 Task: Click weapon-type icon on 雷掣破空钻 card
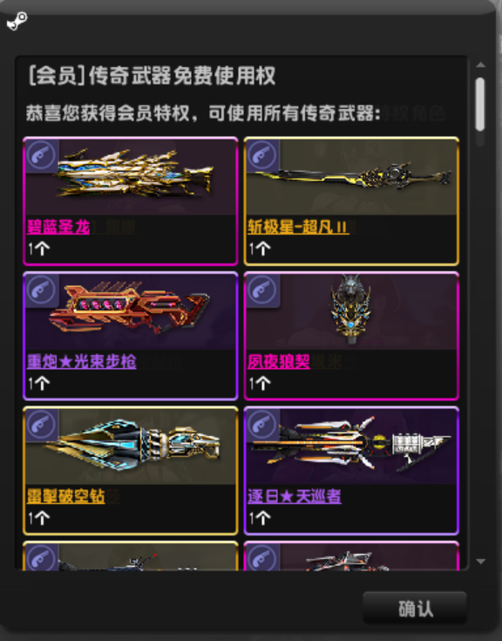(41, 426)
